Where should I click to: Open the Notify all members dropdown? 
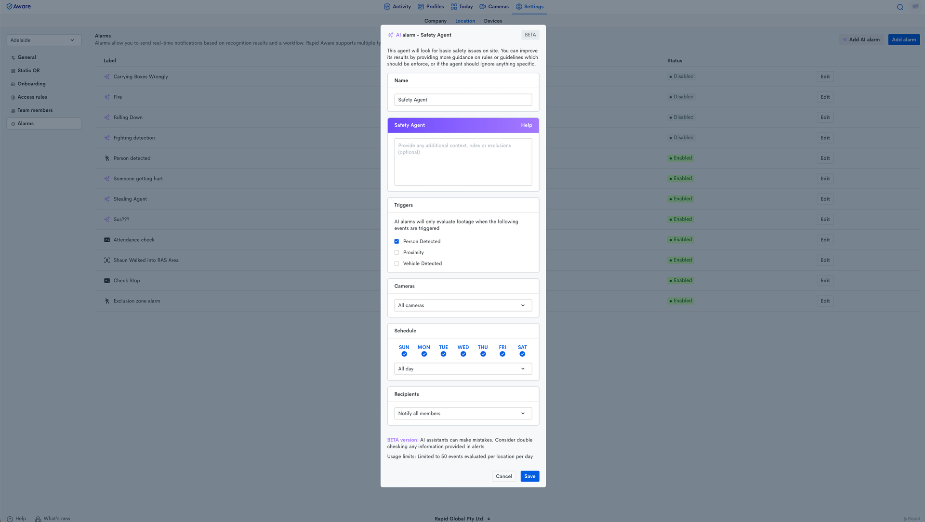point(462,414)
